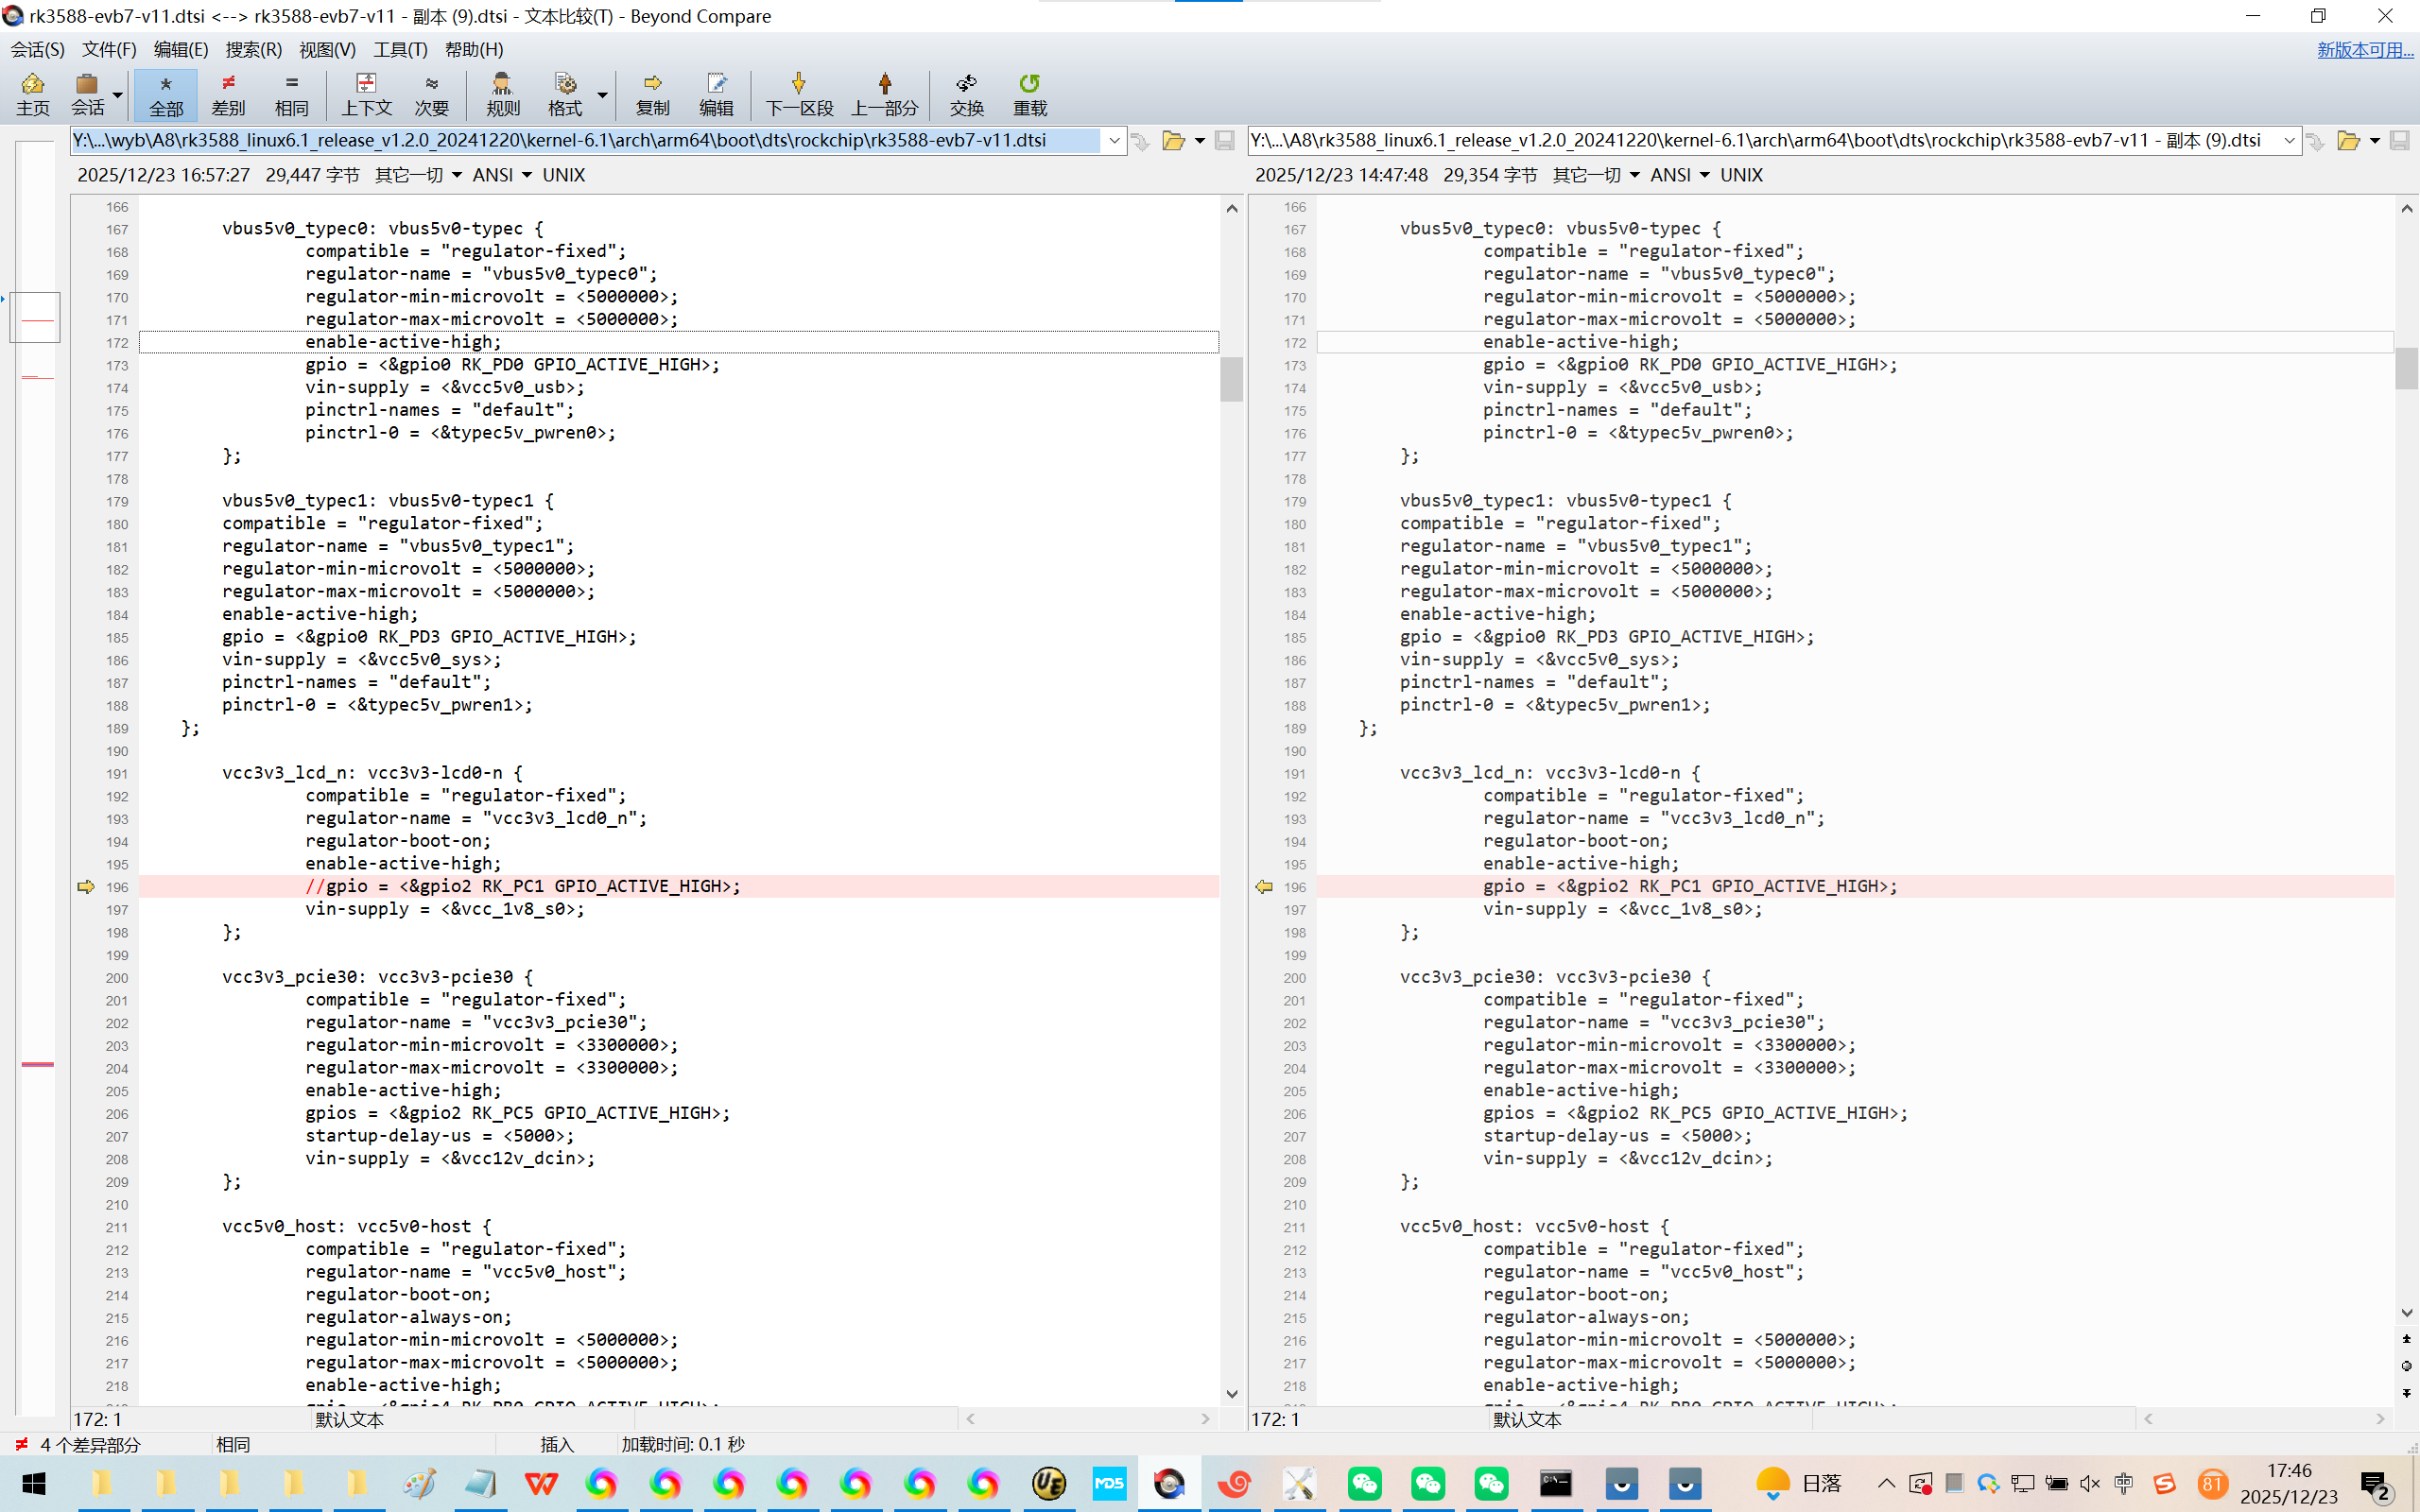Screen dimensions: 2420x1512
Task: Click right pane open file folder button
Action: point(2347,141)
